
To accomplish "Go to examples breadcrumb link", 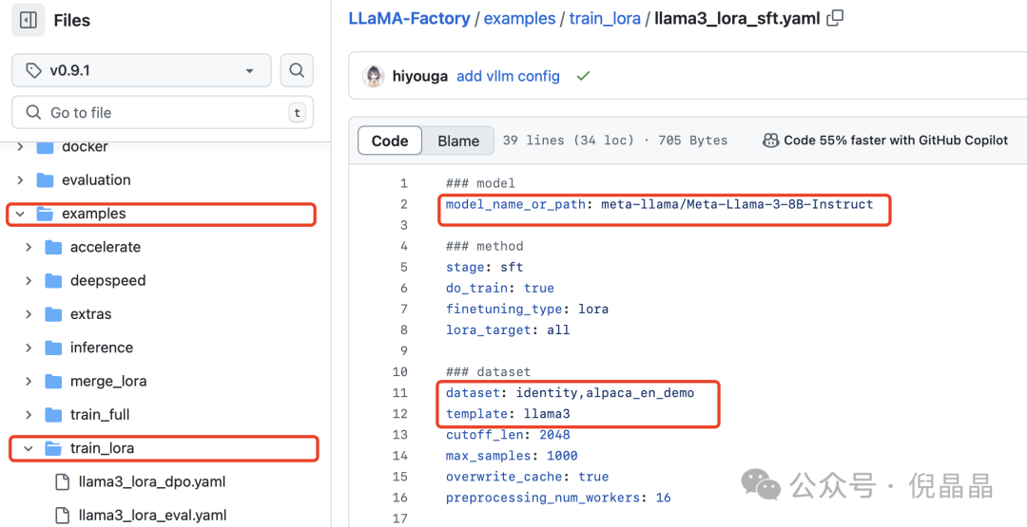I will click(x=519, y=18).
